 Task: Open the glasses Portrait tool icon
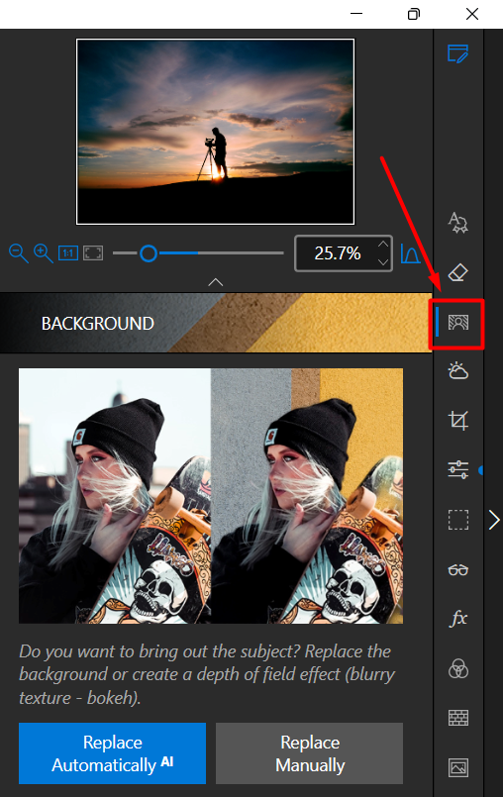click(457, 570)
